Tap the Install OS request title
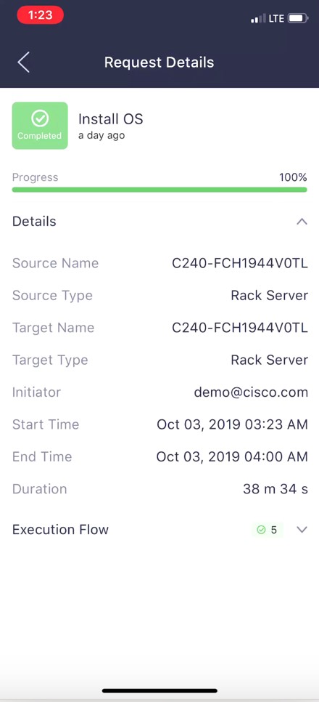 click(110, 119)
